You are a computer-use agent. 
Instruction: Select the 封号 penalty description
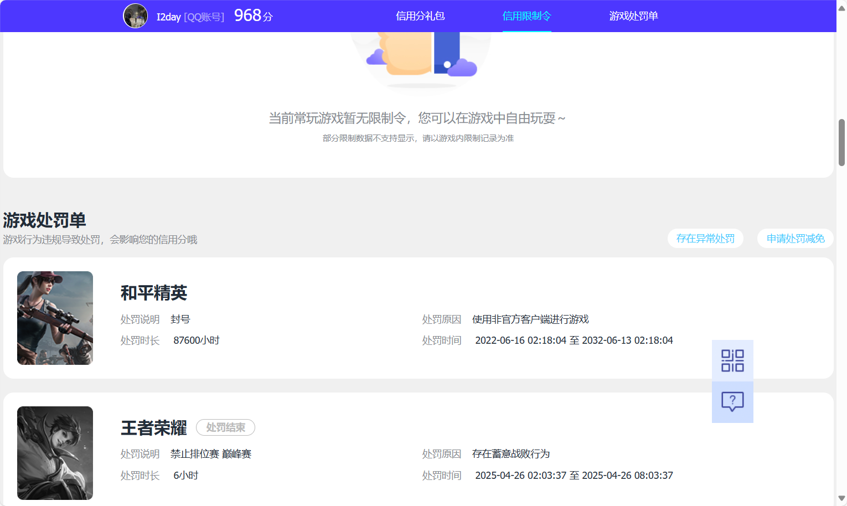(x=180, y=319)
